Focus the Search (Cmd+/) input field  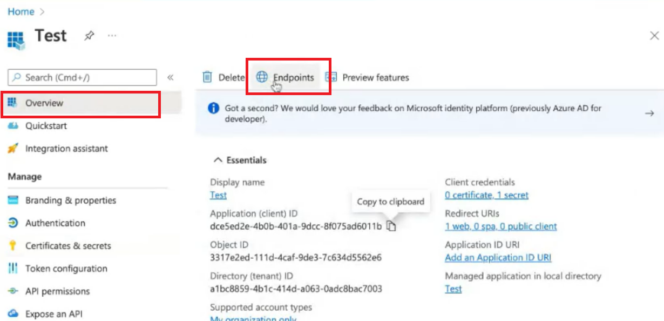click(x=86, y=77)
